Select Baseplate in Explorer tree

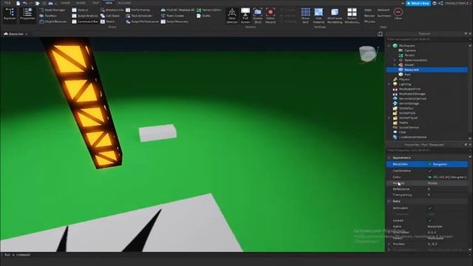(x=427, y=69)
